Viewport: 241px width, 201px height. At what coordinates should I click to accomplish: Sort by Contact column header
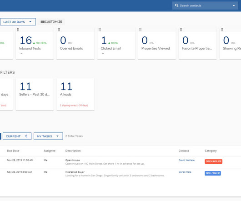pyautogui.click(x=184, y=151)
